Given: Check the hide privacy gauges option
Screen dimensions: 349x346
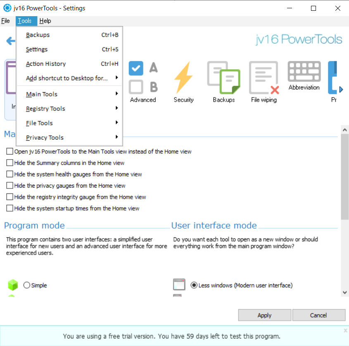Looking at the screenshot, I should tap(9, 186).
